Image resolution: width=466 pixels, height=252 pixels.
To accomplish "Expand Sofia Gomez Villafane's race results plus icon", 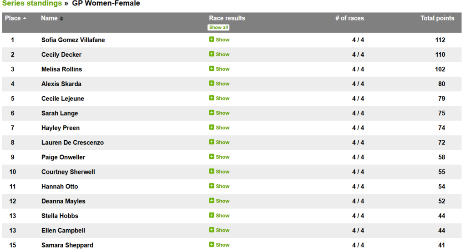I will 212,40.
